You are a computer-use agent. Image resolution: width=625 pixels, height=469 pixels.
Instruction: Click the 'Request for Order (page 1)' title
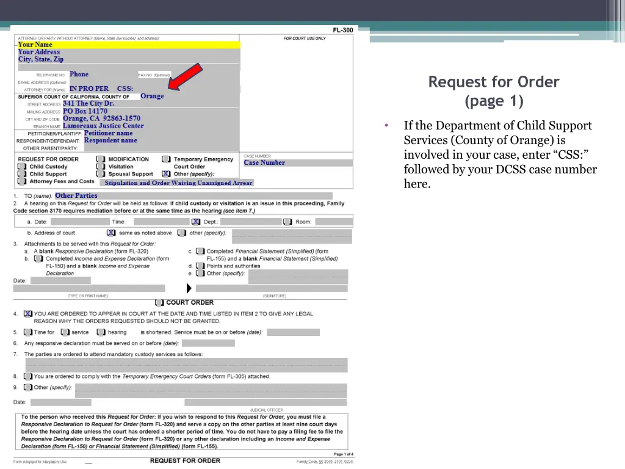(x=494, y=92)
